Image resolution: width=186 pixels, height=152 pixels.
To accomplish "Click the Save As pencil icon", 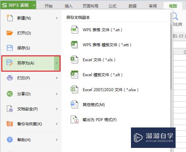I will coord(10,63).
